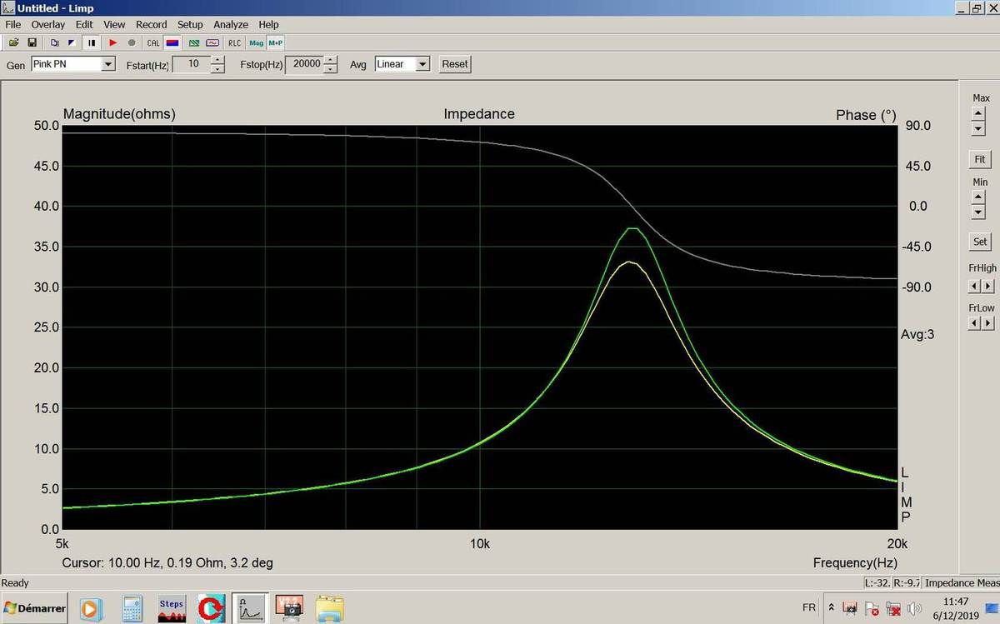Open the File menu
This screenshot has width=1000, height=624.
(12, 25)
